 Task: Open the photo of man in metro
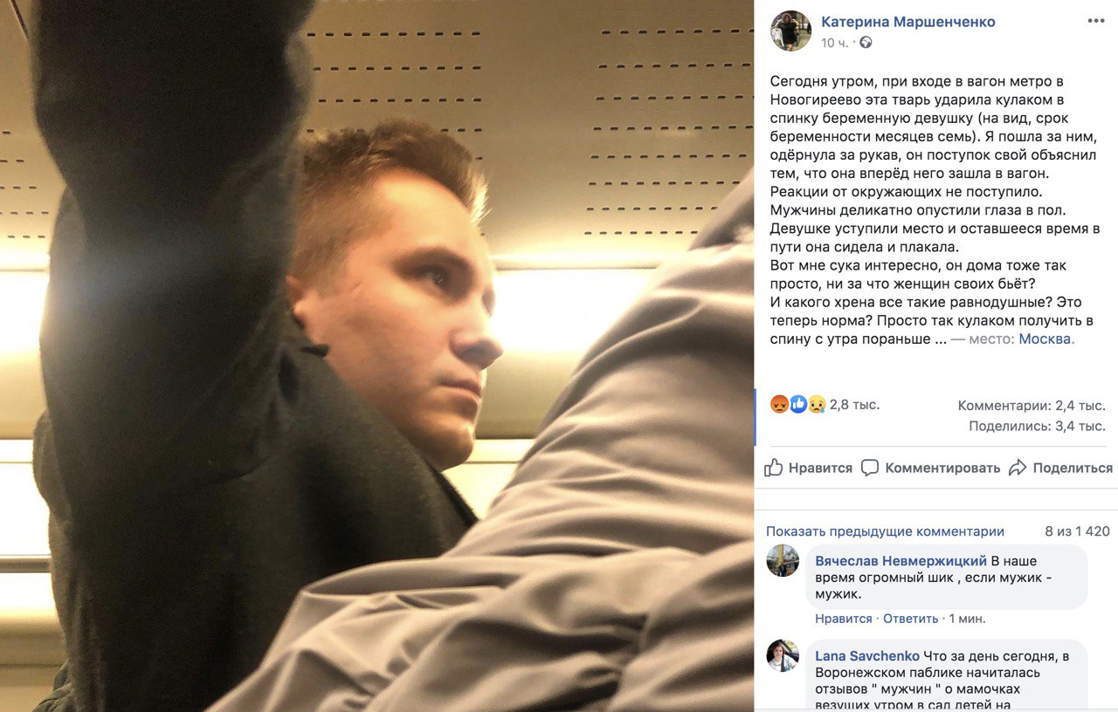pos(376,356)
